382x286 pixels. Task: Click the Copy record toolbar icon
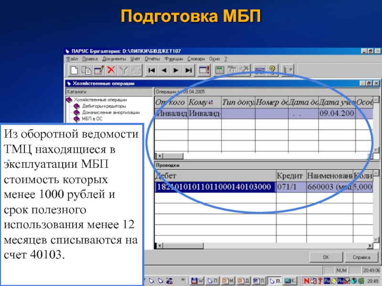click(86, 70)
